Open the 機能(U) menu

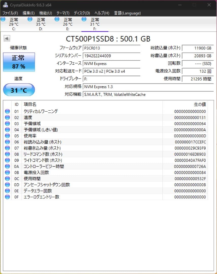[x=45, y=13]
